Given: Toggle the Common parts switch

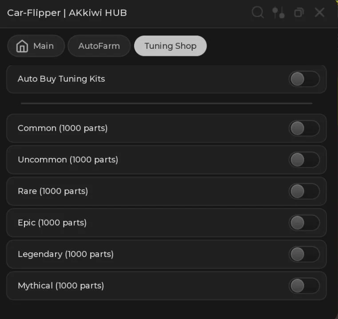Looking at the screenshot, I should click(304, 128).
